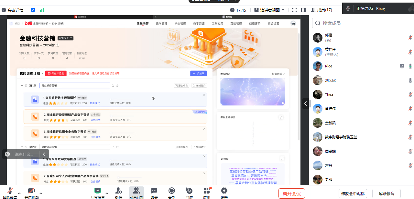Toggle the sidebar panel icon beside fullscreen
The width and height of the screenshot is (414, 199).
303,10
